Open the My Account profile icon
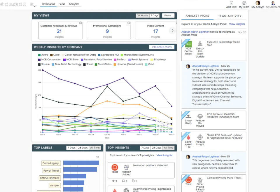The height and width of the screenshot is (192, 280). click(x=273, y=3)
